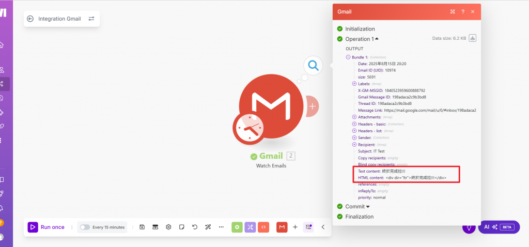Add a favorite app with plus icon
529x247 pixels.
pos(295,227)
